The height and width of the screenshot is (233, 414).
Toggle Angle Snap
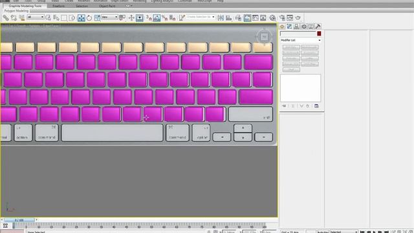click(157, 18)
